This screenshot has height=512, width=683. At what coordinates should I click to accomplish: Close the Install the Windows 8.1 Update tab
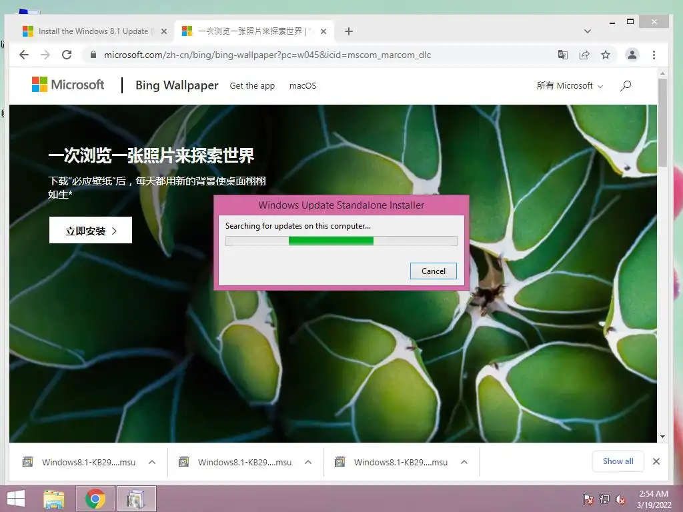point(164,31)
